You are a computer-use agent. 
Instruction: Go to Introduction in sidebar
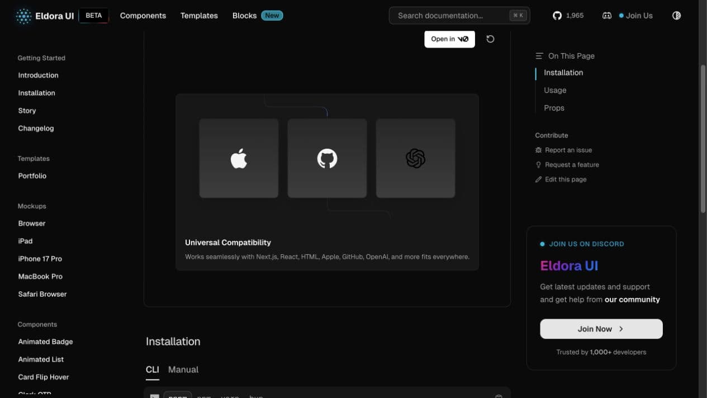(38, 75)
